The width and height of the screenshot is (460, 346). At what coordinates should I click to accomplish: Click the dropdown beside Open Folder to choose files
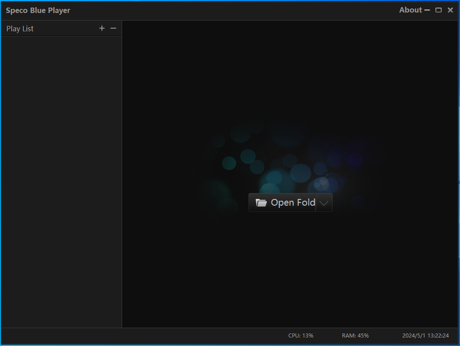point(324,203)
